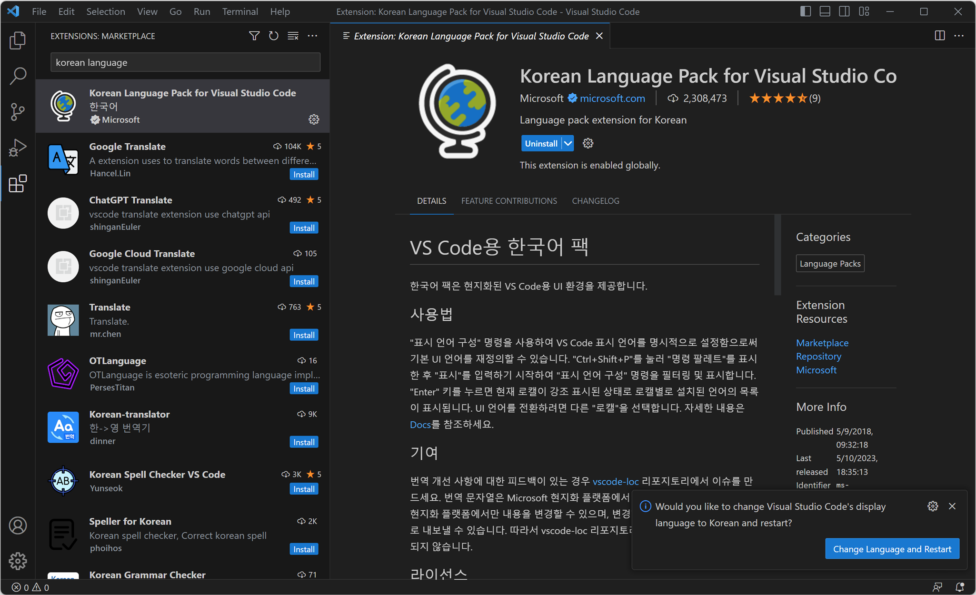976x595 pixels.
Task: Refresh the extensions list
Action: [273, 36]
